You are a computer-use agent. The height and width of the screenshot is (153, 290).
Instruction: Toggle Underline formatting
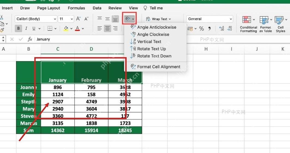[x=34, y=28]
